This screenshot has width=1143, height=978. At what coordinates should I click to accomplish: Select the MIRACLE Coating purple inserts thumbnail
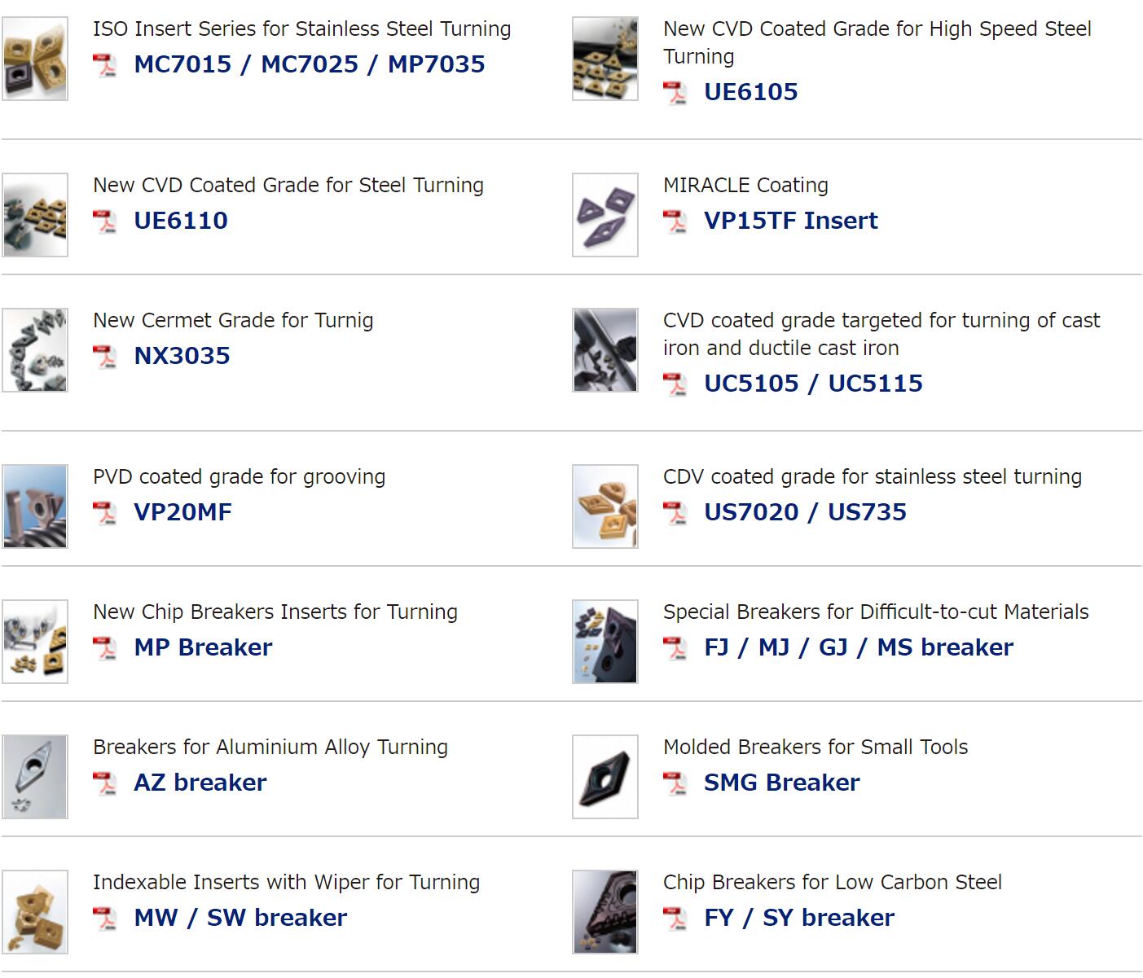tap(605, 215)
